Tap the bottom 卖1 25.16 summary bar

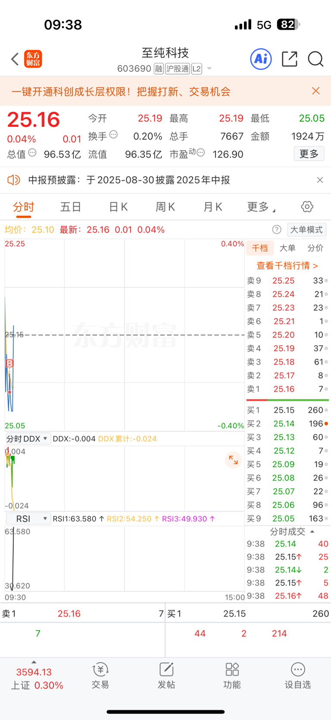pos(82,613)
